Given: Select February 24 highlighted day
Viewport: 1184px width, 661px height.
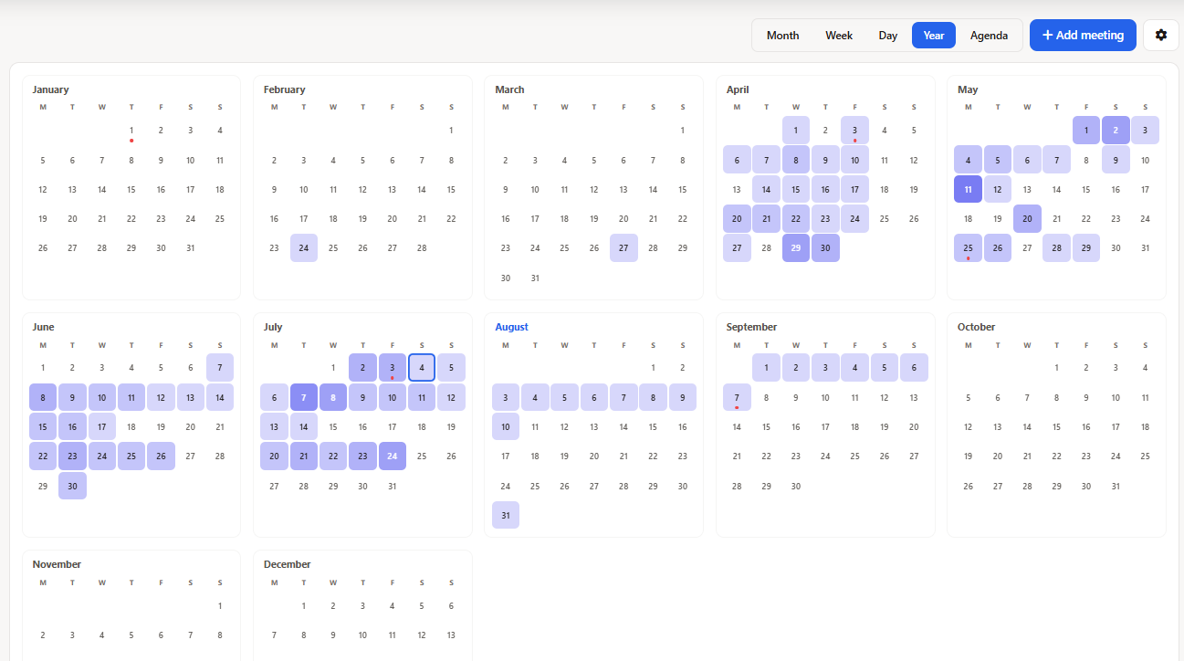Looking at the screenshot, I should point(304,248).
